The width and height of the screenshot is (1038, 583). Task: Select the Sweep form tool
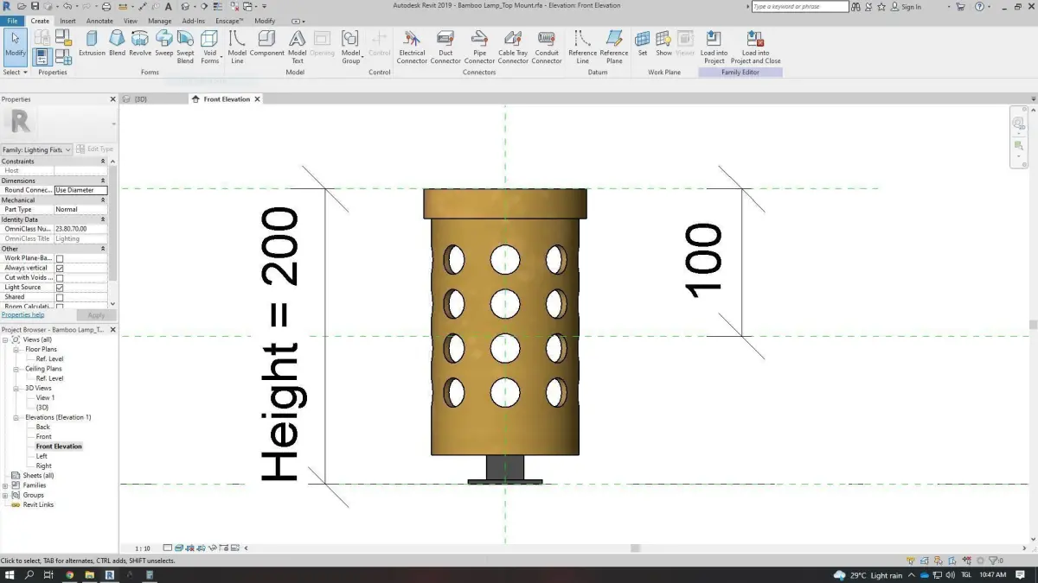(164, 45)
